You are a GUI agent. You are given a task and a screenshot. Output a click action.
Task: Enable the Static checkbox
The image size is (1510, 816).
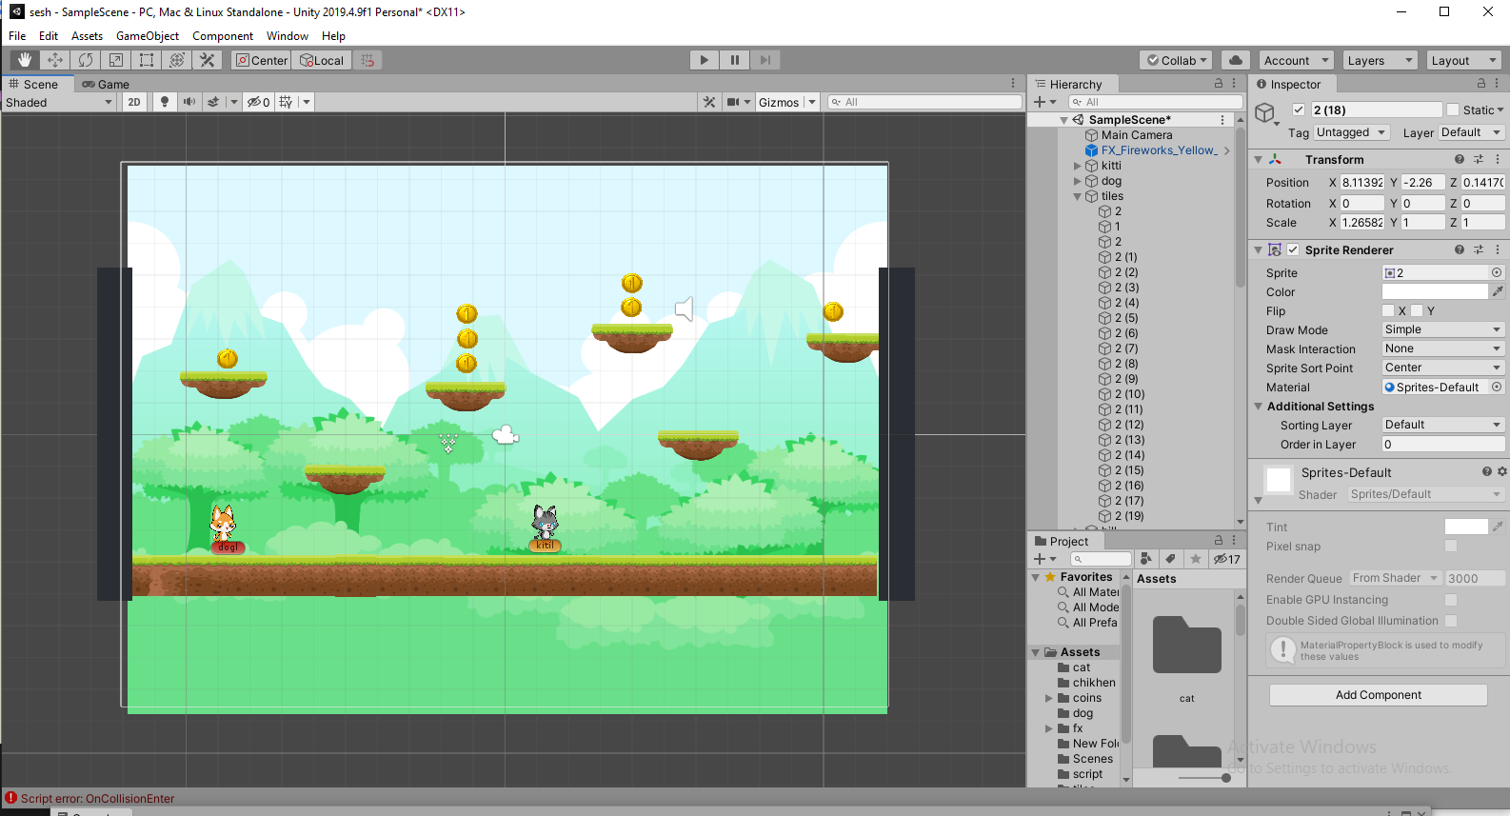[x=1453, y=109]
